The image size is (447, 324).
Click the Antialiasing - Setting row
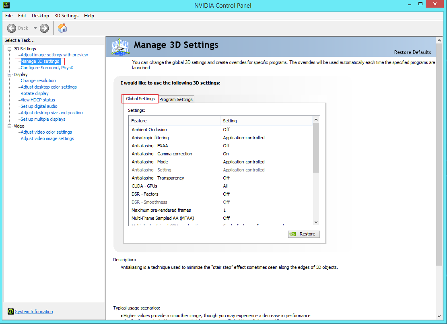point(221,170)
